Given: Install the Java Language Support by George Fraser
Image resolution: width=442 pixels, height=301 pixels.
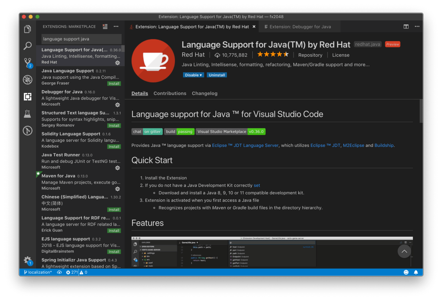Looking at the screenshot, I should click(x=114, y=84).
